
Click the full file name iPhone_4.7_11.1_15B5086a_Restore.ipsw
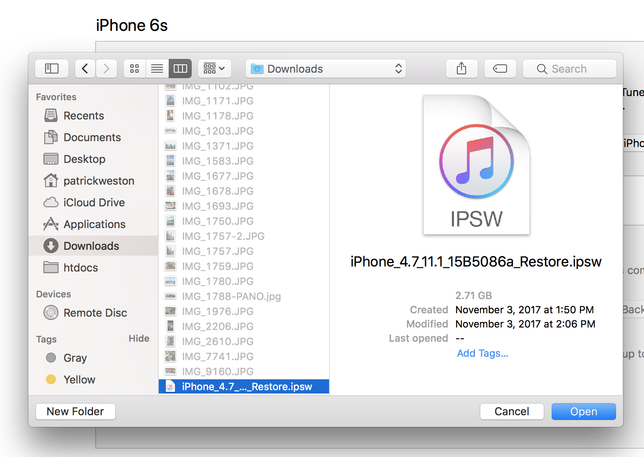pyautogui.click(x=476, y=262)
